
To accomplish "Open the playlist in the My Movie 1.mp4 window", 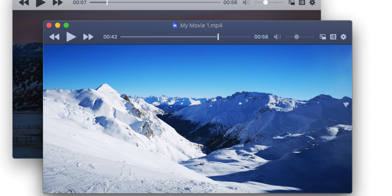I will click(333, 37).
